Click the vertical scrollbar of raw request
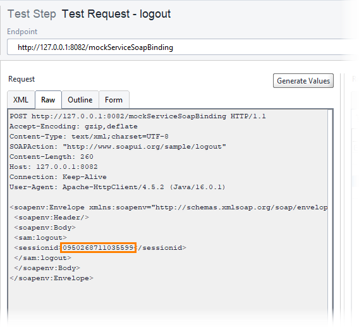Image resolution: width=359 pixels, height=327 pixels. (x=330, y=213)
